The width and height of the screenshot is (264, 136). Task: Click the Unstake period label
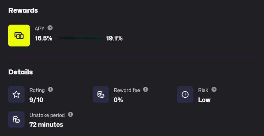47,115
